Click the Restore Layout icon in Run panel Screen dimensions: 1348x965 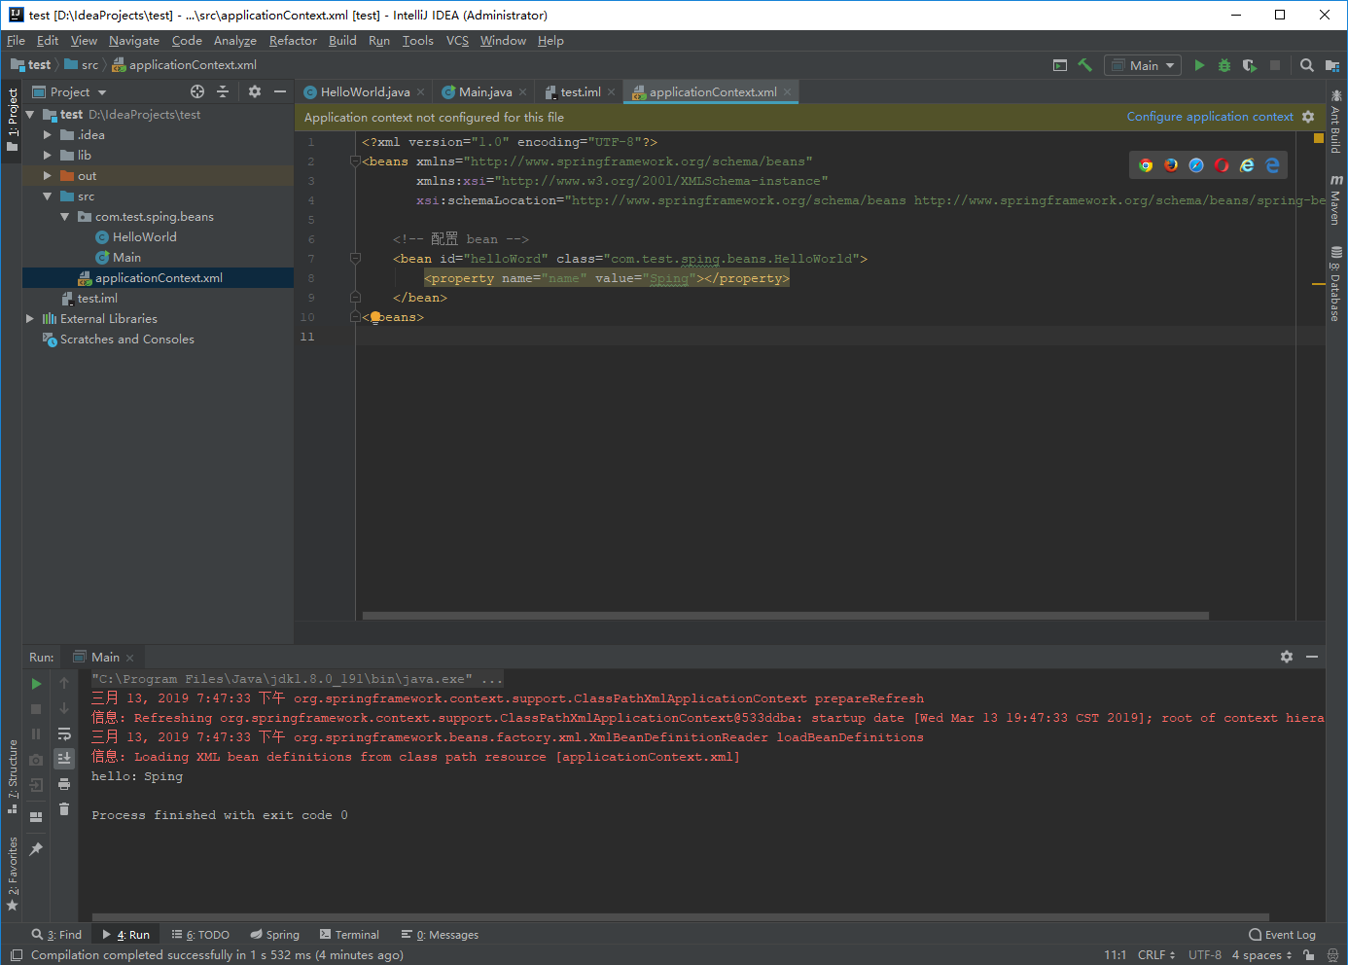36,817
